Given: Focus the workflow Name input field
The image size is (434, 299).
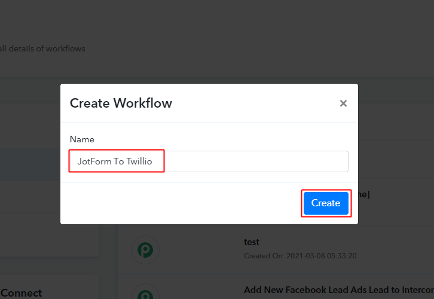Looking at the screenshot, I should point(209,161).
